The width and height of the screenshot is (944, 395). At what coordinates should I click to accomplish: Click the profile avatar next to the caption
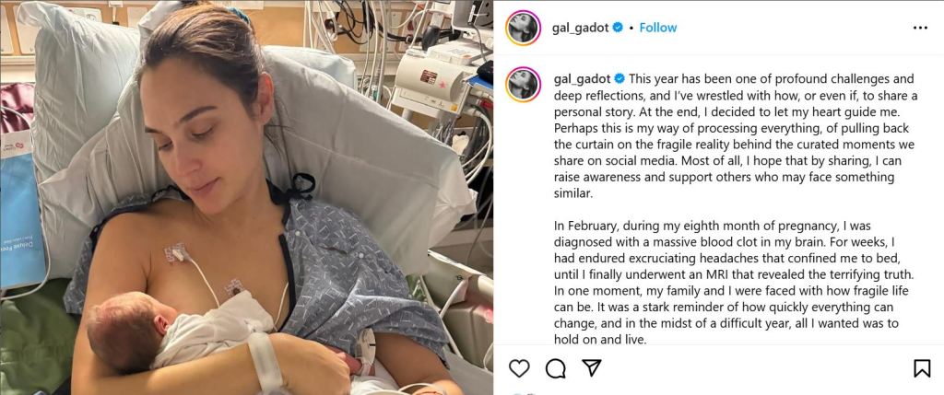tap(523, 84)
